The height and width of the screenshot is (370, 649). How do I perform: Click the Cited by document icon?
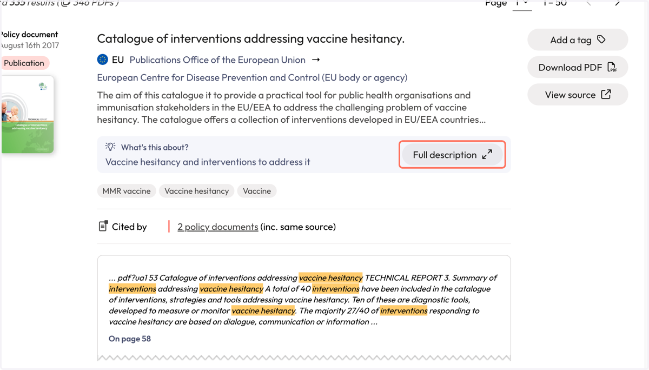point(103,226)
